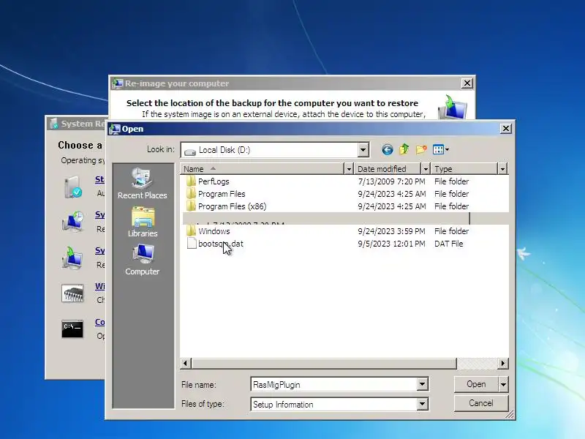
Task: Click the Windows folder date 9/24/2023 3:59 PM
Action: [391, 231]
